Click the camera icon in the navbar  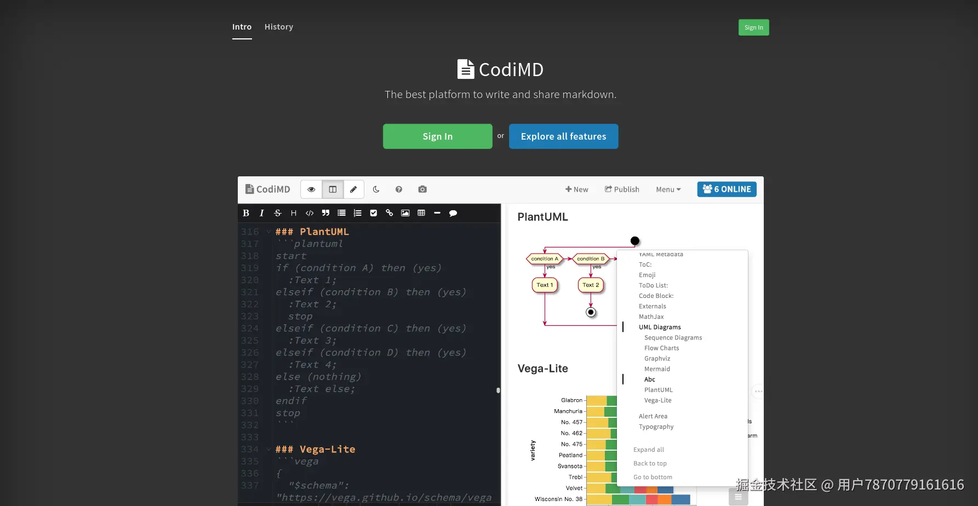point(422,189)
